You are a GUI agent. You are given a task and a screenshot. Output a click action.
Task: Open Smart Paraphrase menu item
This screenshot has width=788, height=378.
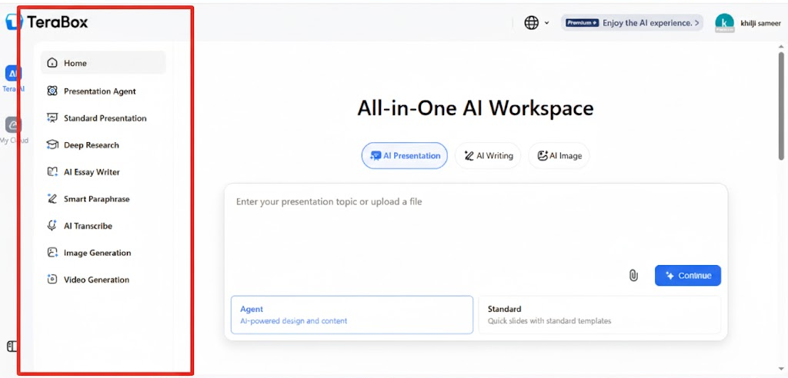point(103,199)
